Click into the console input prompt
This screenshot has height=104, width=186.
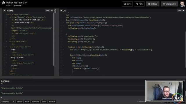(72, 98)
